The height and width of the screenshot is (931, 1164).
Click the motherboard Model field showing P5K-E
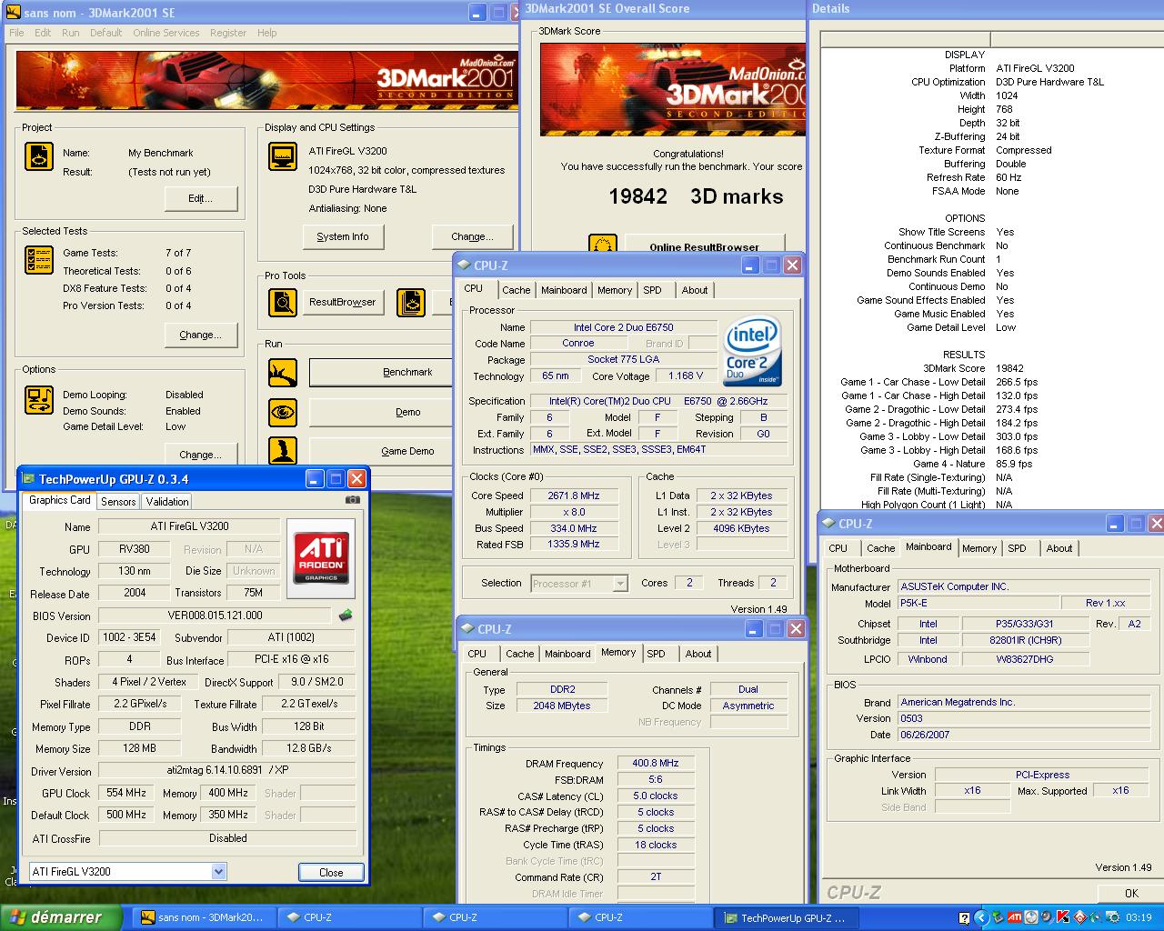pos(978,603)
